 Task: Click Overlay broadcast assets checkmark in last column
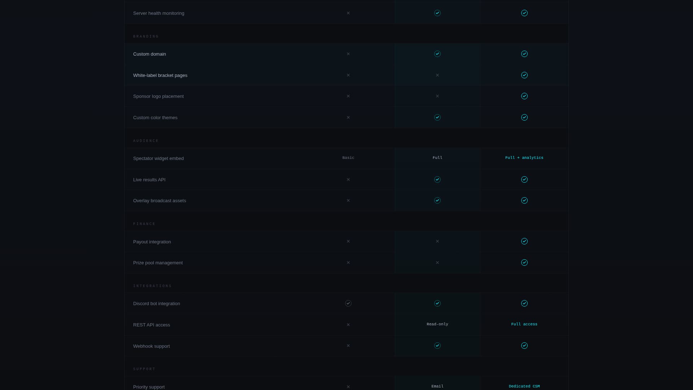click(x=524, y=200)
